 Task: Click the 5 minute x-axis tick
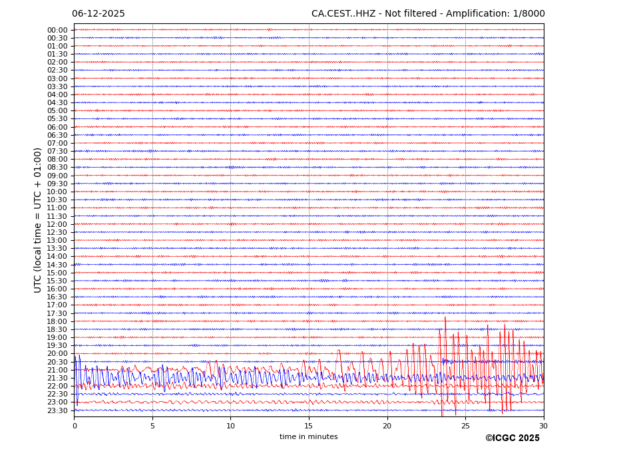pos(152,426)
